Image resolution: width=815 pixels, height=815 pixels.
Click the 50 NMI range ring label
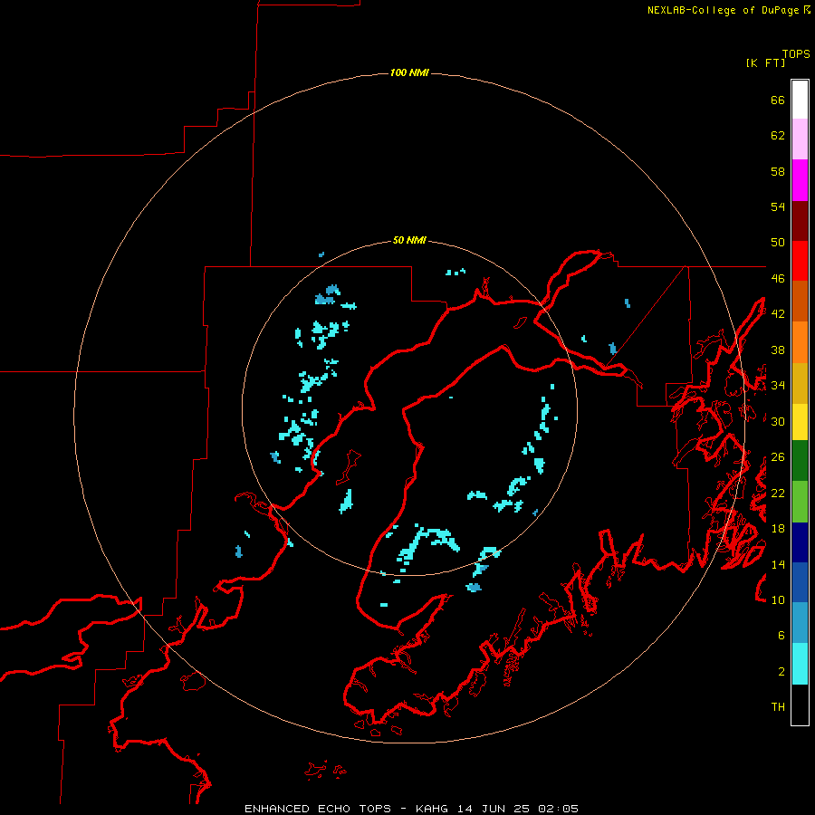(x=409, y=240)
